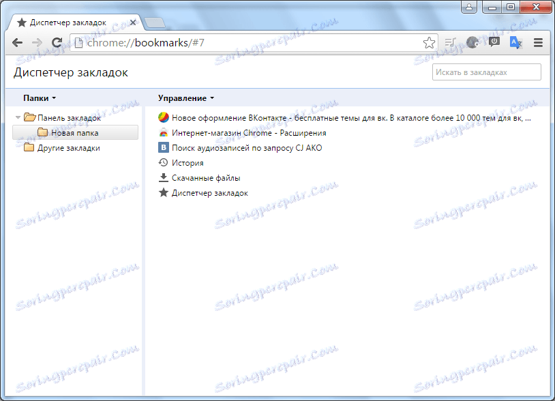Maximize the Chrome window

[511, 7]
